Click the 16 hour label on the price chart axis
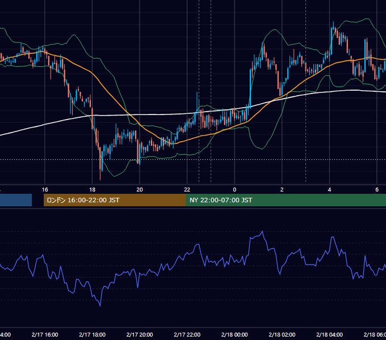Image resolution: width=386 pixels, height=340 pixels. pyautogui.click(x=45, y=190)
